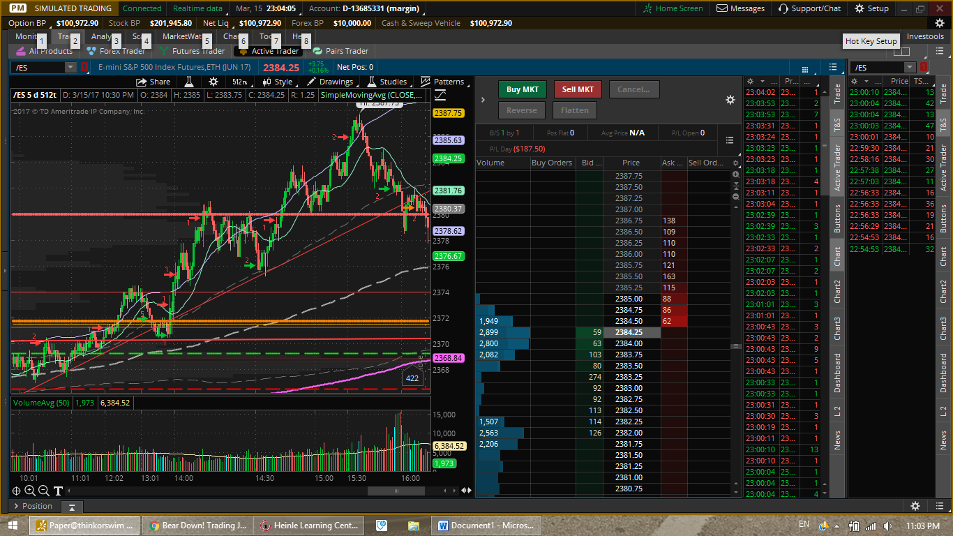Screen dimensions: 953x536
Task: Zoom in on the chart
Action: tap(30, 491)
